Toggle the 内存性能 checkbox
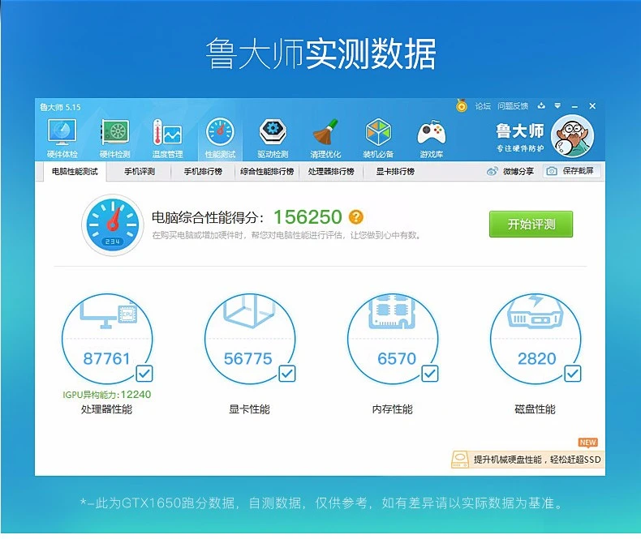 430,373
